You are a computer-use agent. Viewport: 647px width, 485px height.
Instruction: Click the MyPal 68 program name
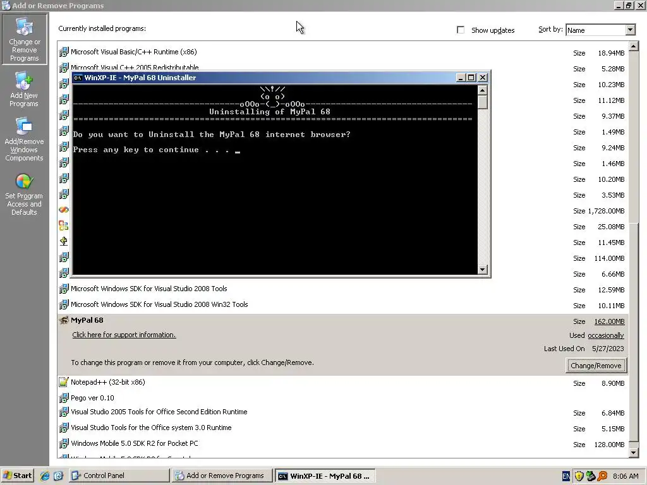[87, 320]
